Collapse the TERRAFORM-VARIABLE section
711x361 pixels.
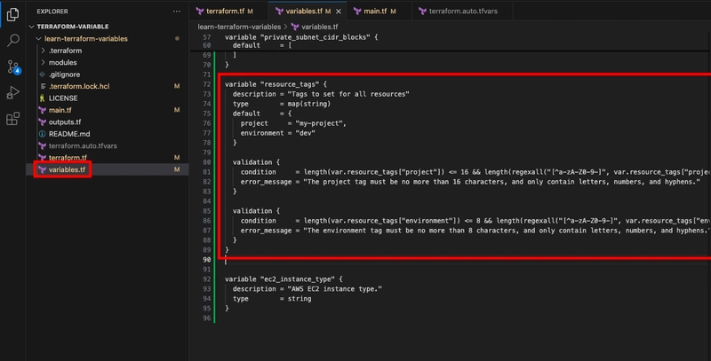(32, 27)
